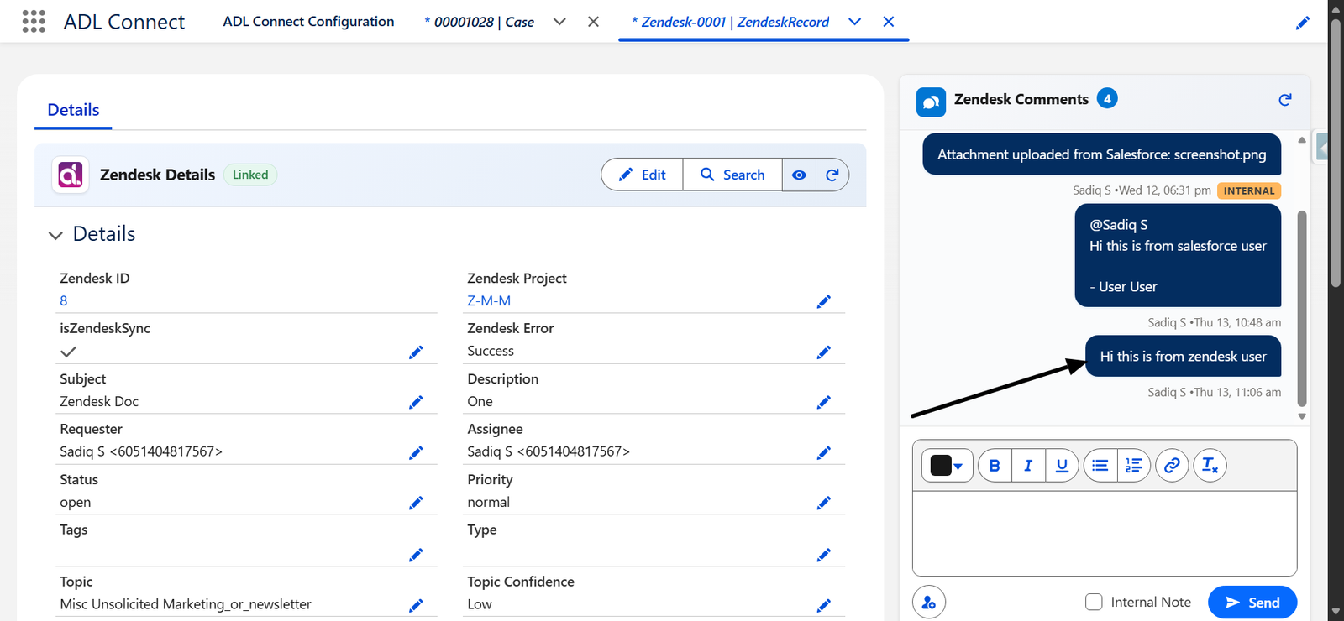The image size is (1344, 621).
Task: Click the comments count badge 4
Action: point(1107,99)
